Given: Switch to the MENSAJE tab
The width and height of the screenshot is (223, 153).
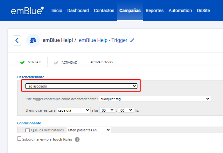Looking at the screenshot, I should (31, 62).
